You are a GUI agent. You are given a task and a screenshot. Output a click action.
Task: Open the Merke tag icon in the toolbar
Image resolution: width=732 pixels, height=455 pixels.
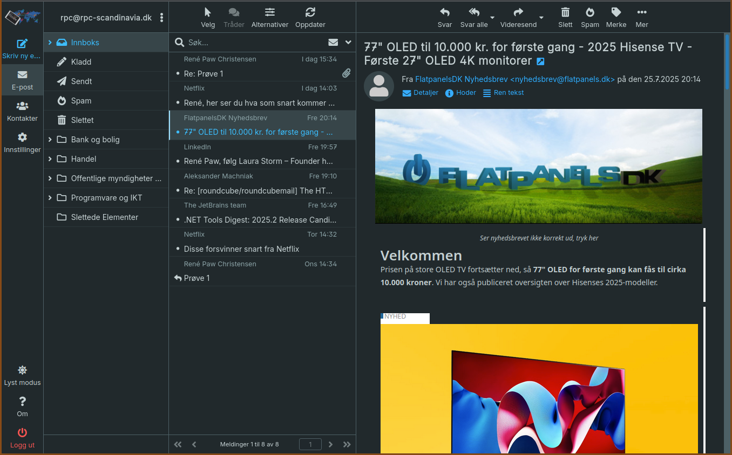615,17
